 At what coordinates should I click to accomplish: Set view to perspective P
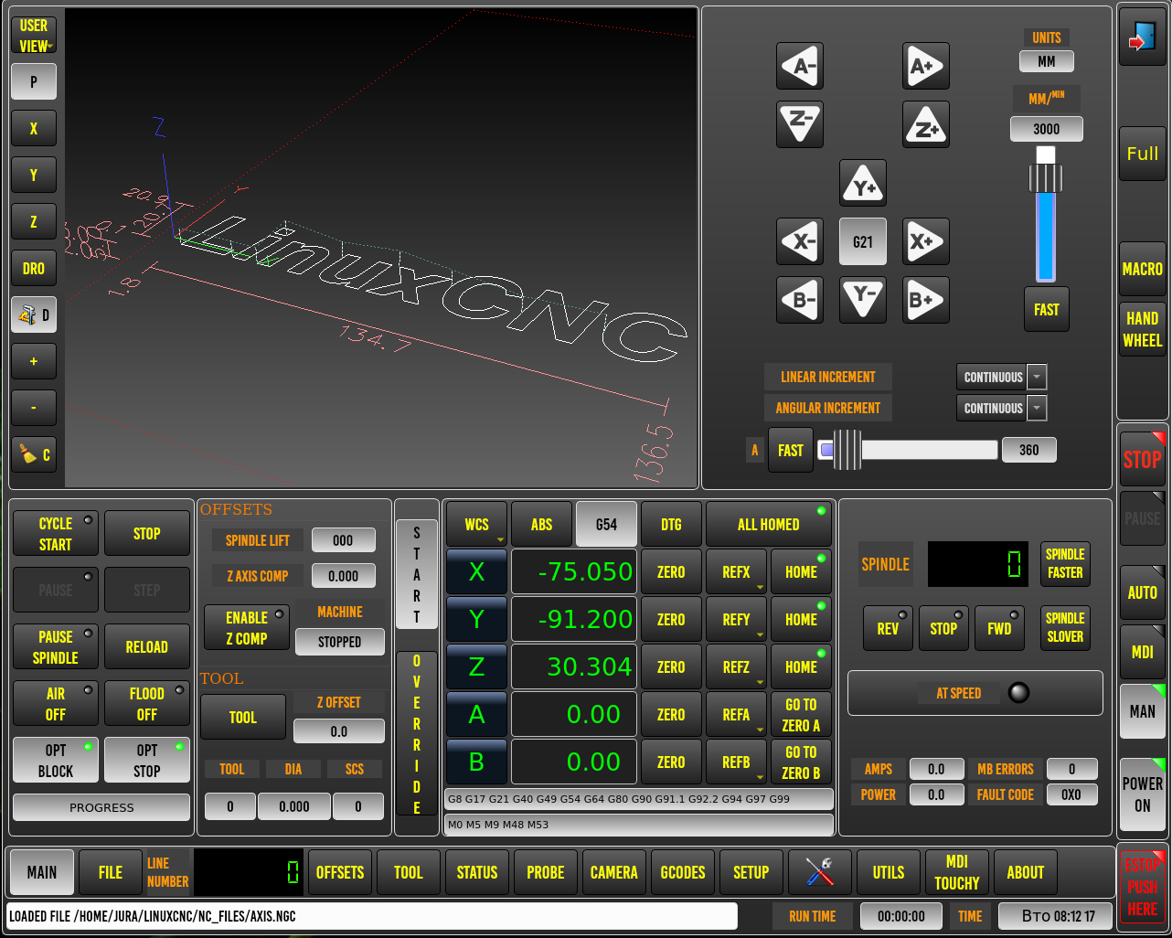click(34, 82)
